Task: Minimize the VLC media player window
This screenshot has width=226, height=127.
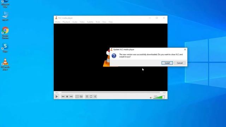Action: [150, 18]
